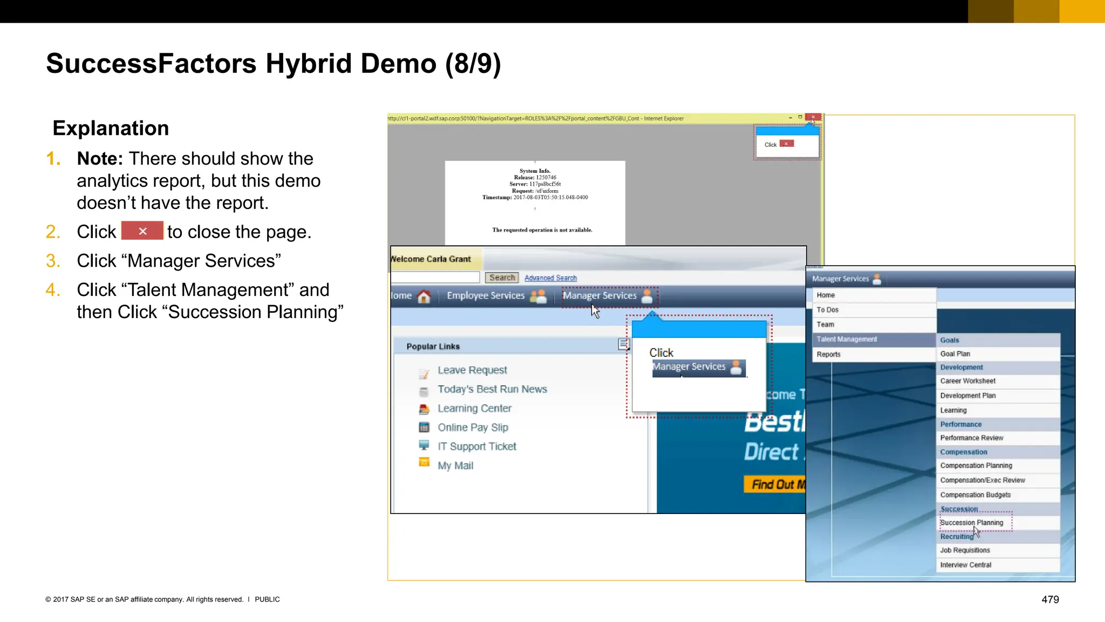Click the portal search input field
Viewport: 1105px width, 622px height.
435,278
